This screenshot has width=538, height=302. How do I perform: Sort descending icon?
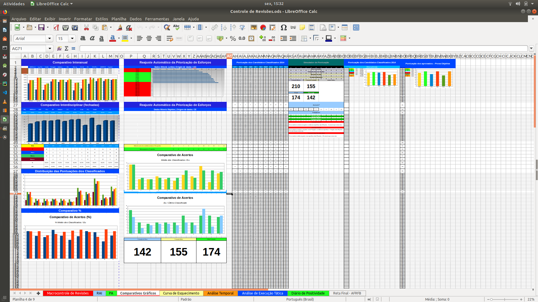coord(224,27)
